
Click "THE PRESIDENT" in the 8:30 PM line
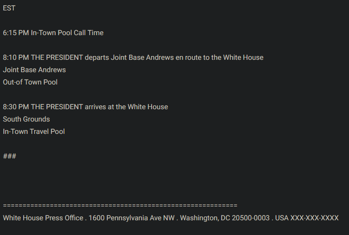pos(57,107)
